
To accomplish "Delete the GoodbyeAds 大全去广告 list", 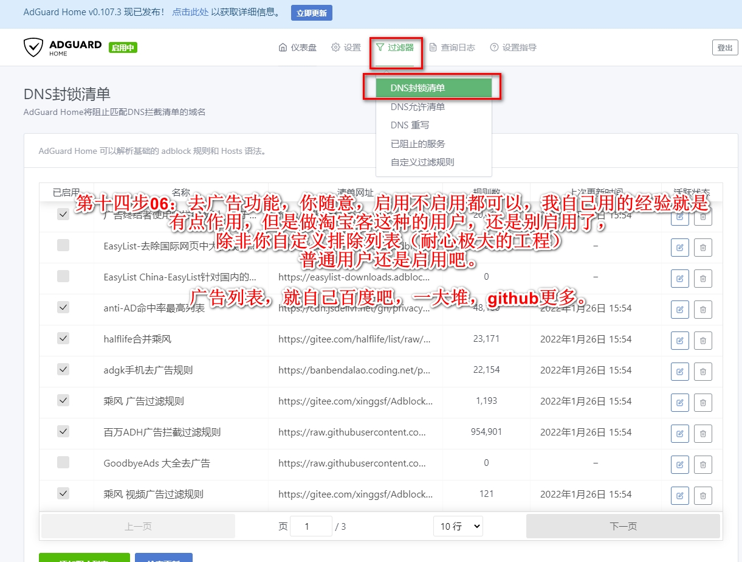I will tap(702, 463).
